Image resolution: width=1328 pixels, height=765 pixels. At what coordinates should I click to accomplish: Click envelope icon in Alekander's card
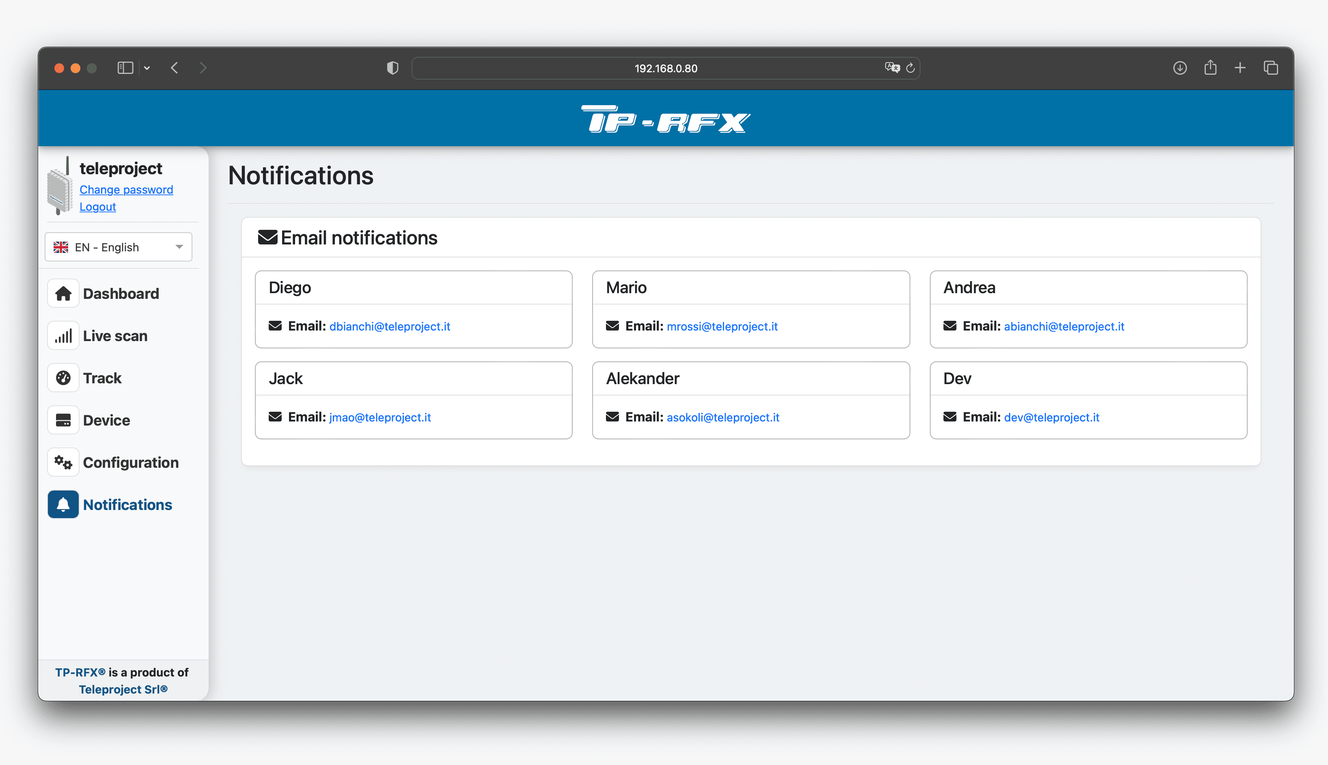[x=612, y=417]
